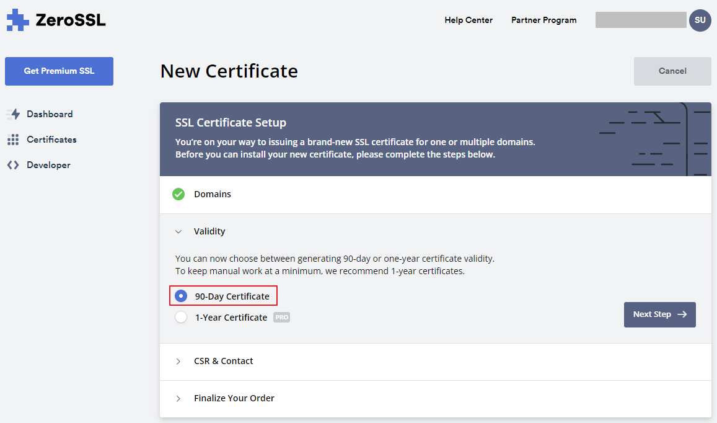Click the Dashboard lightning bolt icon

coord(14,114)
